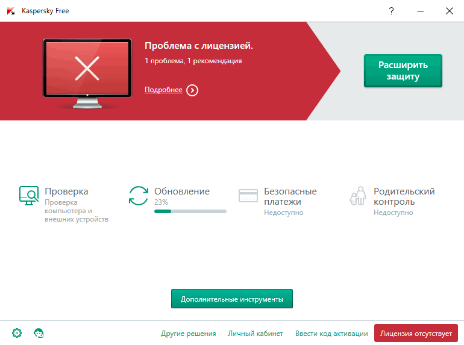This screenshot has width=464, height=345.
Task: Click the update progress bar
Action: tap(190, 211)
